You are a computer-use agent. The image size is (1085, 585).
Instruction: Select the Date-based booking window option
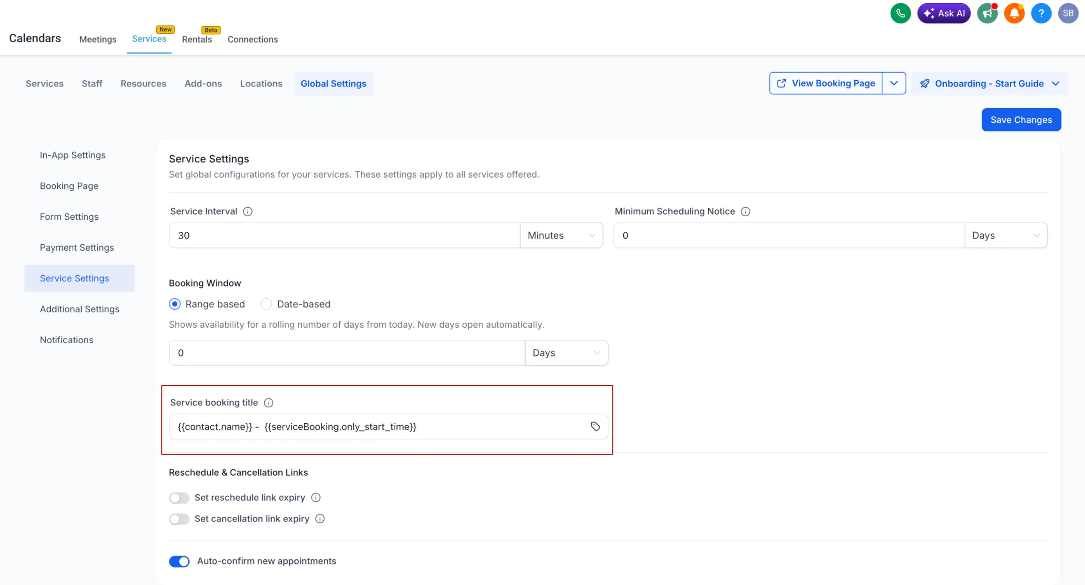tap(266, 304)
